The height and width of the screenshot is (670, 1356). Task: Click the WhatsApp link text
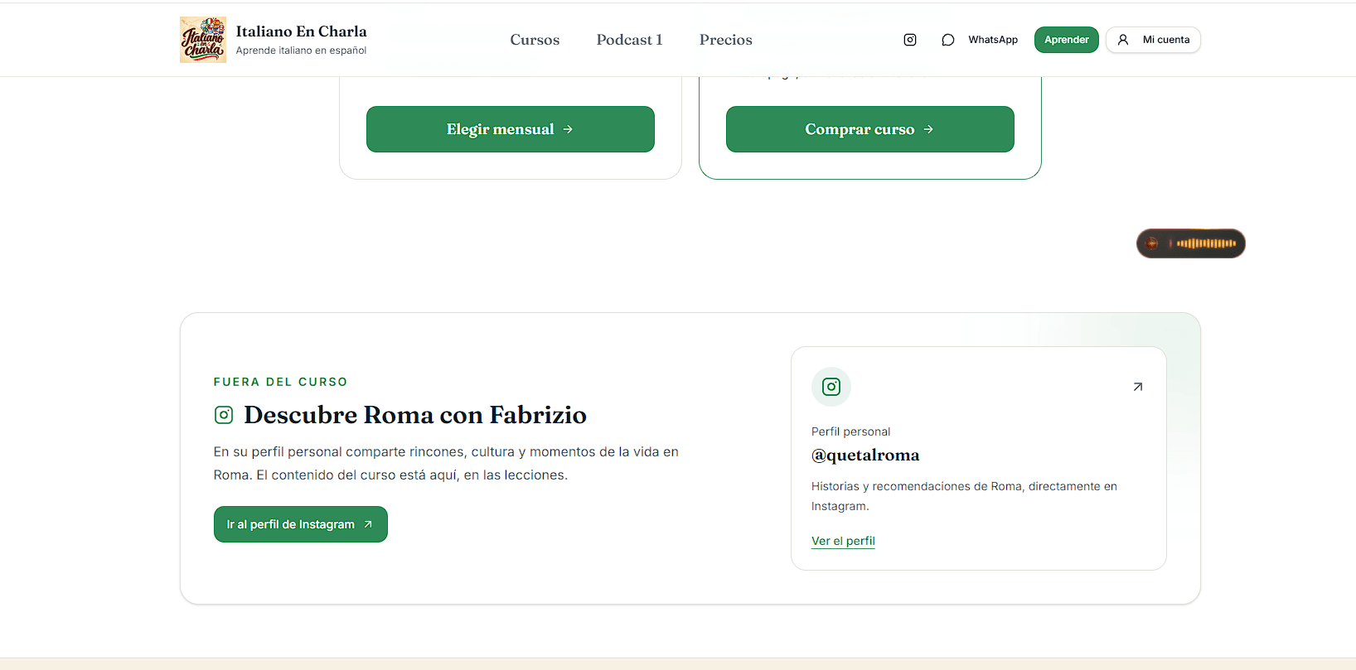click(993, 40)
